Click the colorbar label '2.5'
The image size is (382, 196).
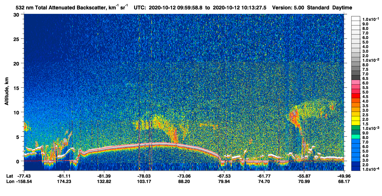tap(366, 115)
